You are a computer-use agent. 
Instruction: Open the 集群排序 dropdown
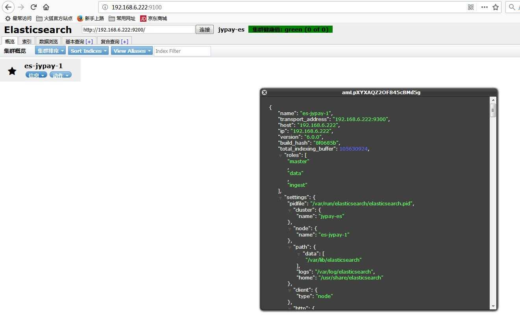[x=51, y=51]
